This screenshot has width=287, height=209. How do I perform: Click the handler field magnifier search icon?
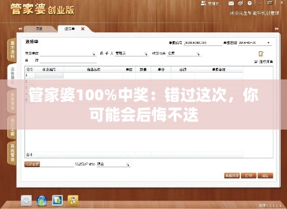(146, 54)
